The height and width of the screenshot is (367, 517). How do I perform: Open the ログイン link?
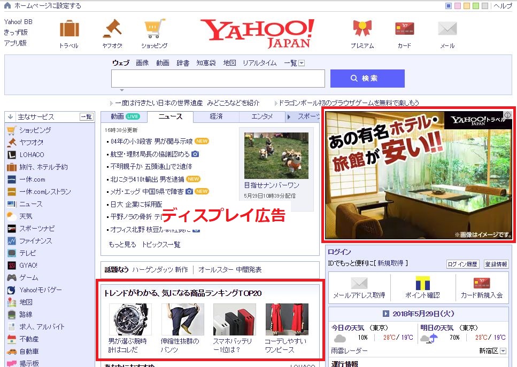339,252
